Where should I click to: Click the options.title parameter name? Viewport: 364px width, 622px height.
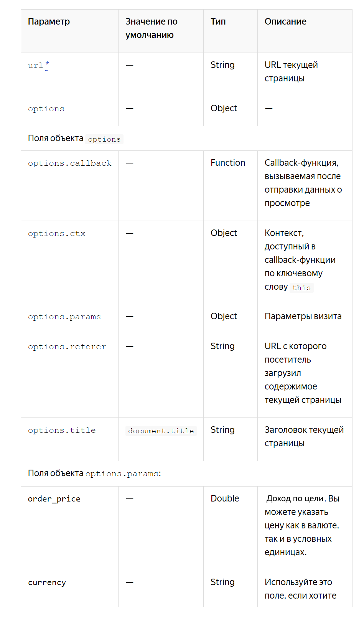[62, 431]
